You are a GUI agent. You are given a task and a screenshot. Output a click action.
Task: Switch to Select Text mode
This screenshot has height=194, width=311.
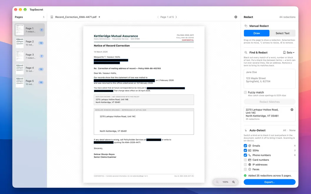coord(282,33)
